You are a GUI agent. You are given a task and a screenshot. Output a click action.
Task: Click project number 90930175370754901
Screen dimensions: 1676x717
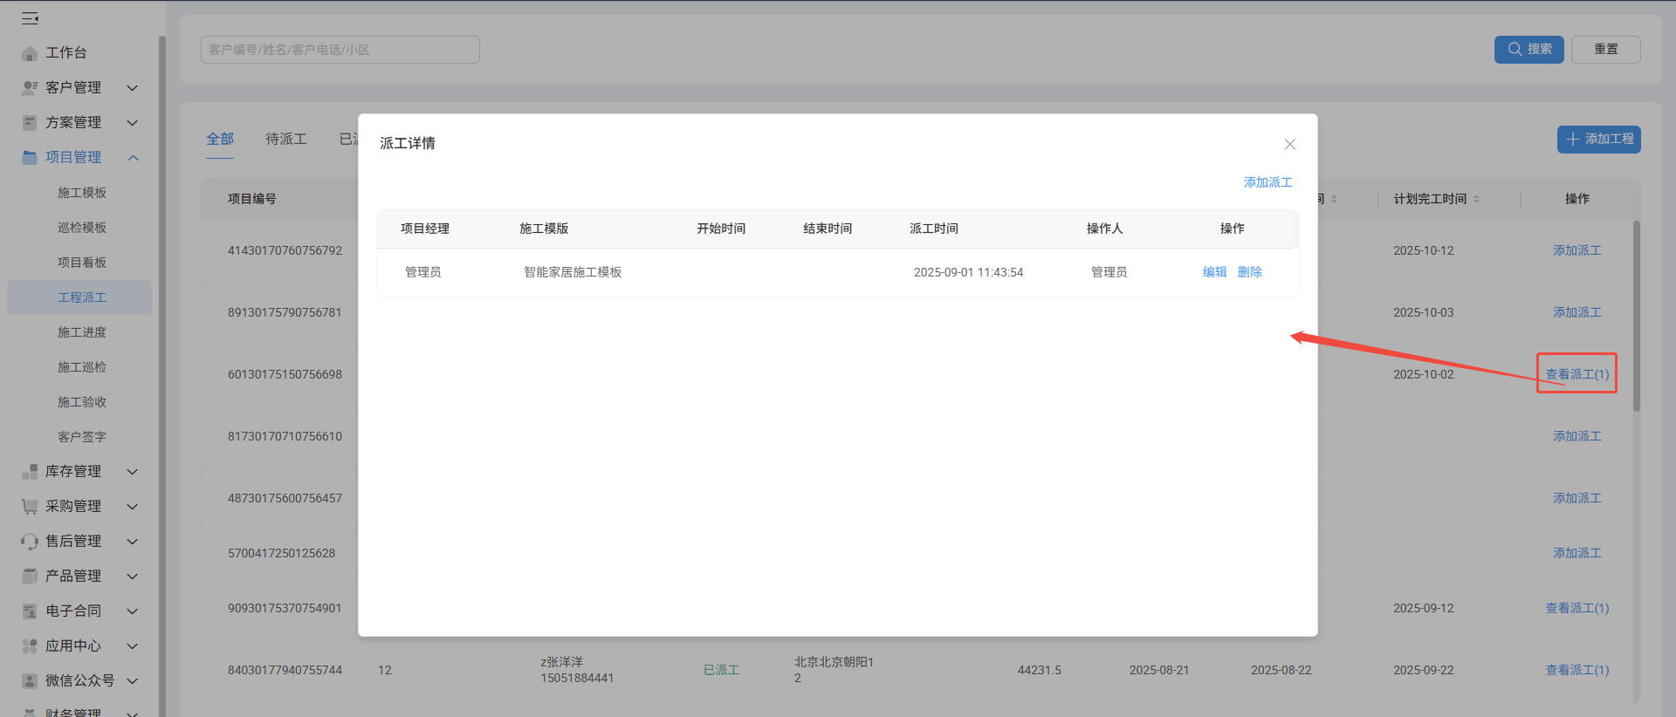tap(285, 608)
